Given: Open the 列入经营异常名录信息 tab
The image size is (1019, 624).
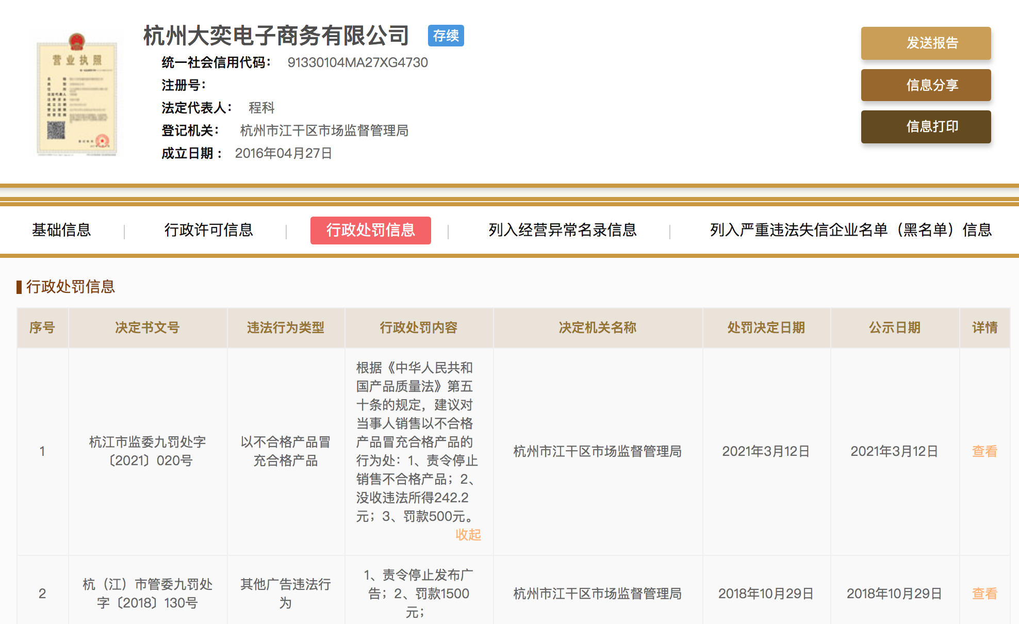Looking at the screenshot, I should [562, 230].
